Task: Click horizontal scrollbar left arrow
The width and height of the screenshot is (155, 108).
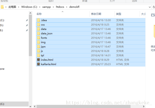Action: (x=35, y=106)
